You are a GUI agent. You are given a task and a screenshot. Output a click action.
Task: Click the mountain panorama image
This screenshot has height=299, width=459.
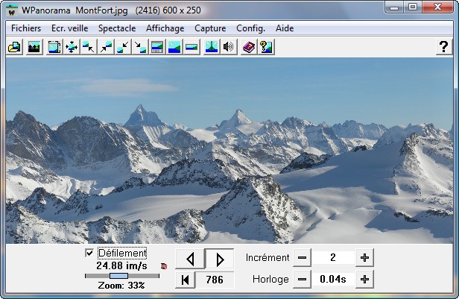coord(229,151)
